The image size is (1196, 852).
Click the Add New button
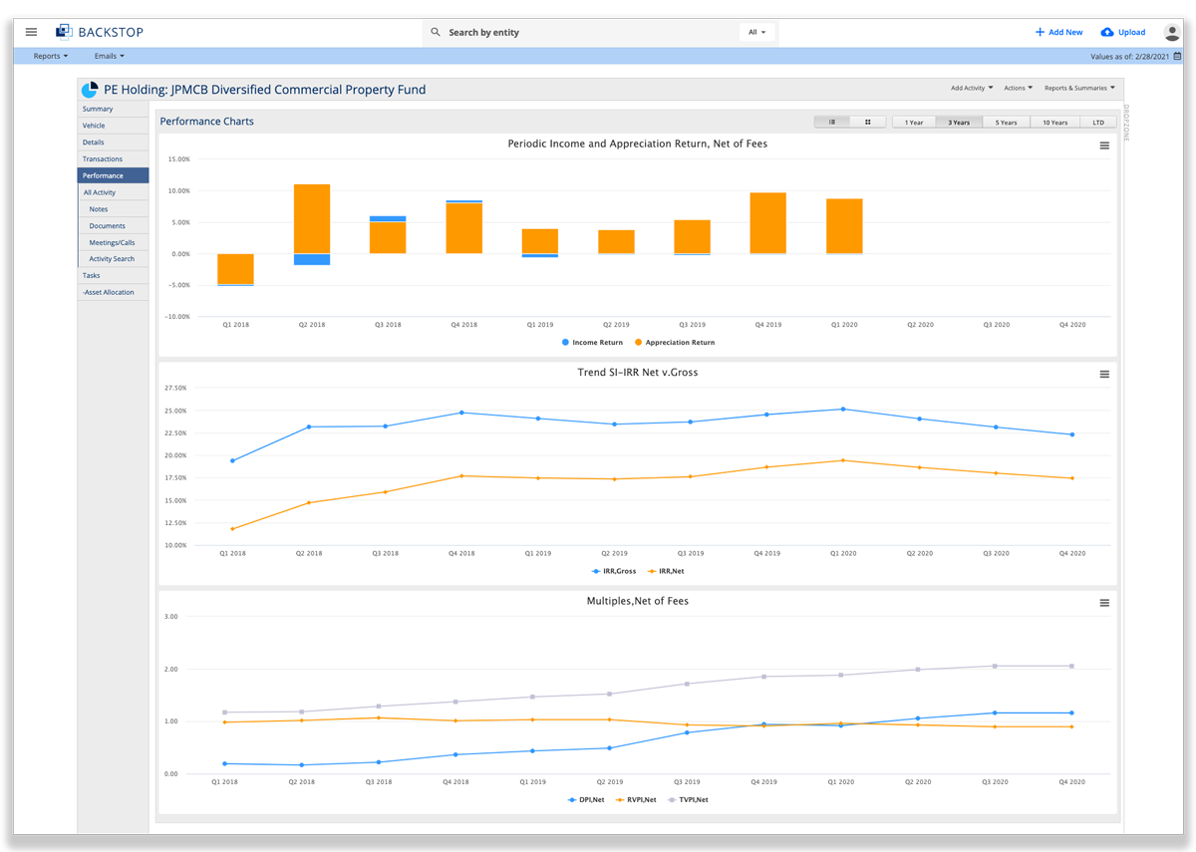click(1058, 32)
